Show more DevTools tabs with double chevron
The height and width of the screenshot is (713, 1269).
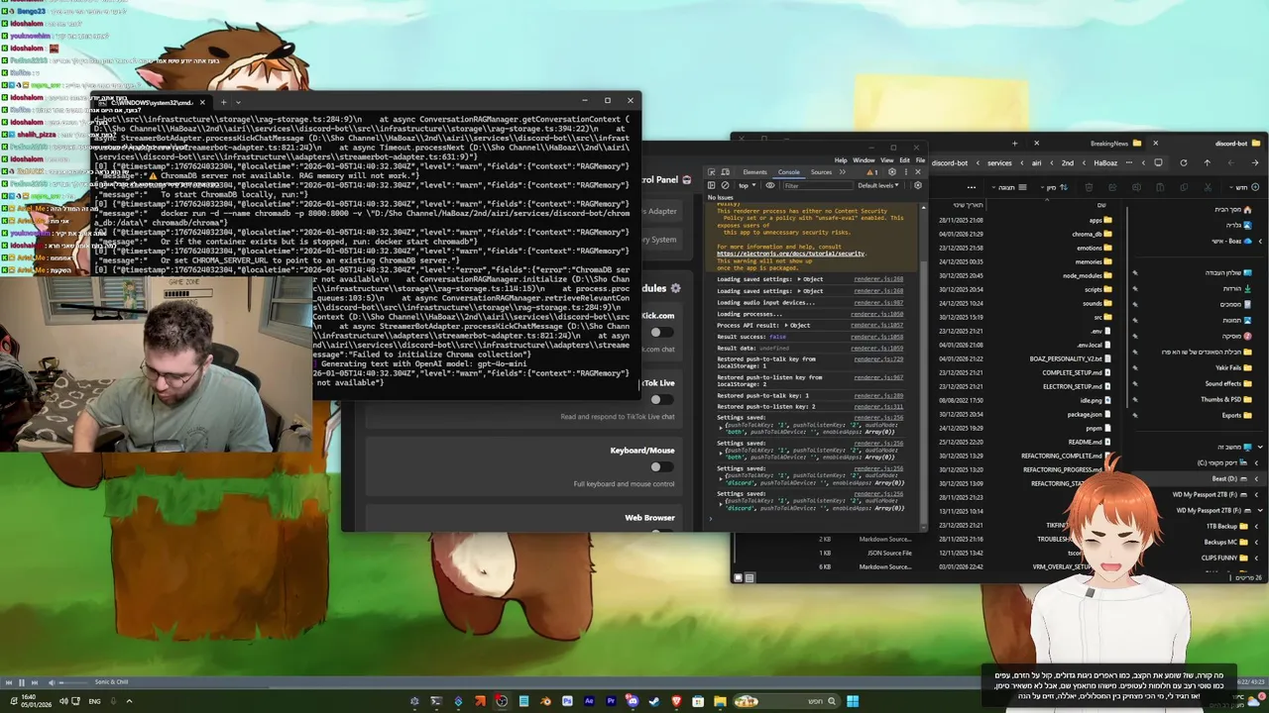pyautogui.click(x=843, y=172)
